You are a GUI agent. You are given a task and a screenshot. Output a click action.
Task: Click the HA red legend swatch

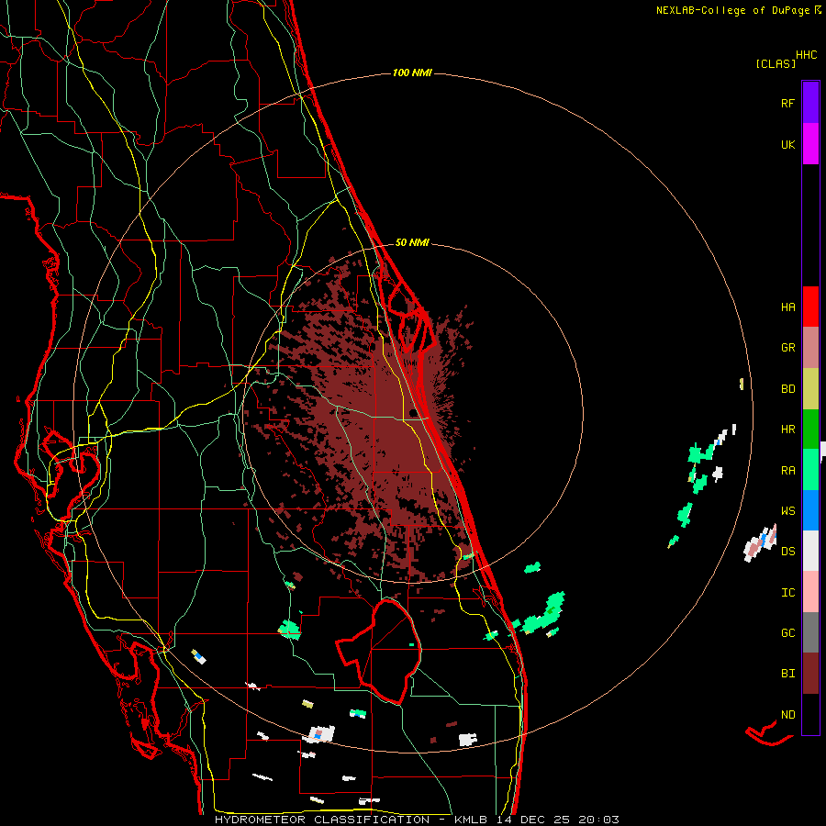click(810, 307)
